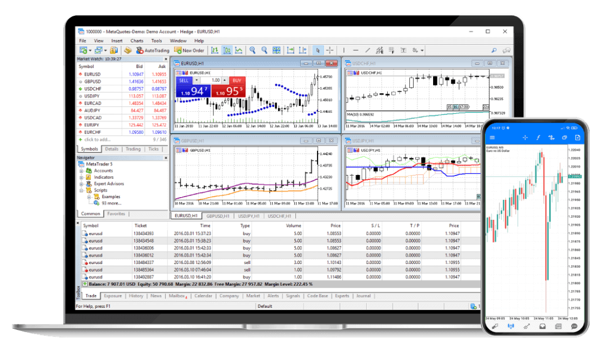Image resolution: width=594 pixels, height=351 pixels.
Task: Click '93 more...' in the Navigator tree
Action: point(111,204)
